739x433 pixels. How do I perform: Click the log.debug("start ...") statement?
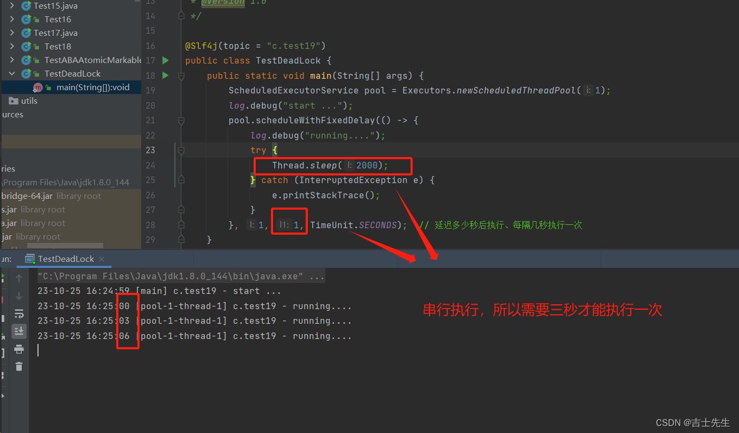290,105
